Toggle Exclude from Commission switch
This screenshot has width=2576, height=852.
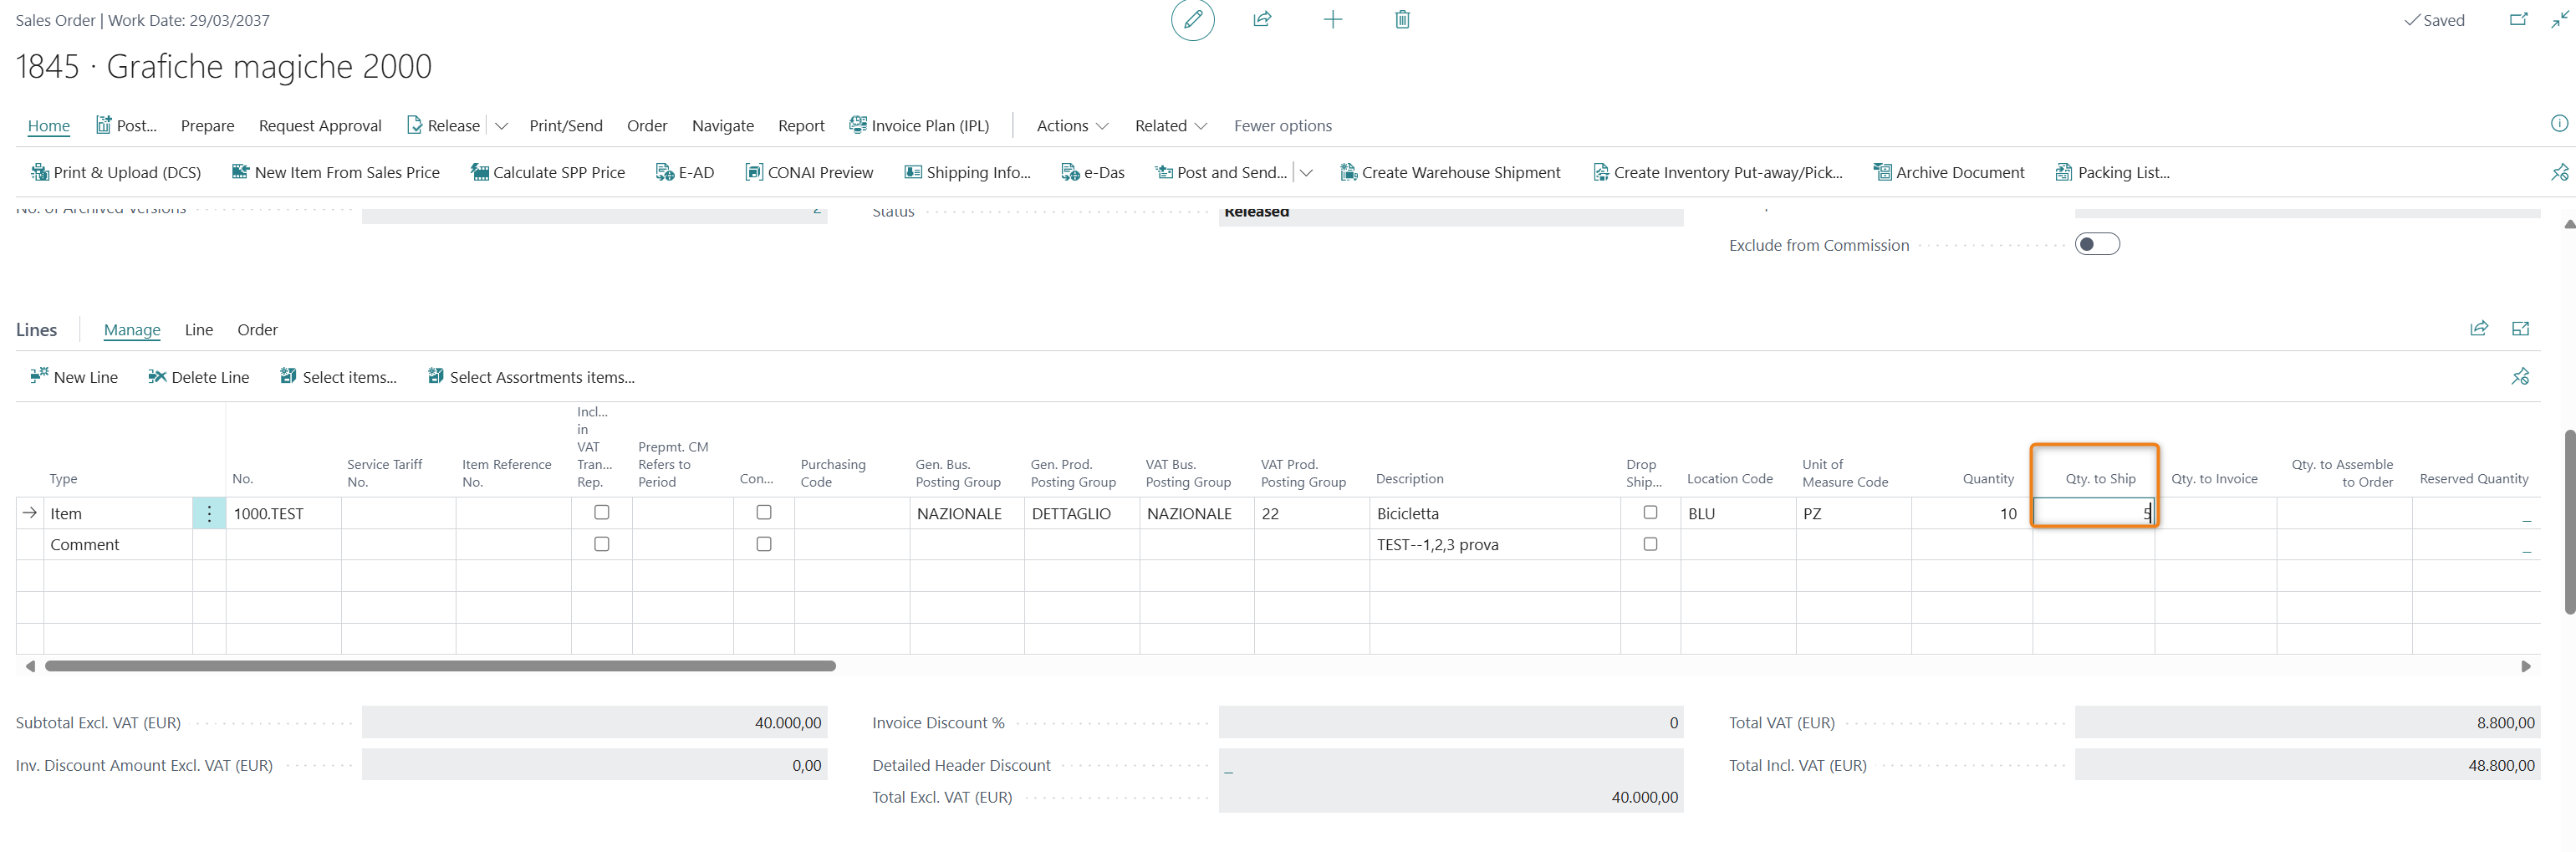(x=2097, y=244)
